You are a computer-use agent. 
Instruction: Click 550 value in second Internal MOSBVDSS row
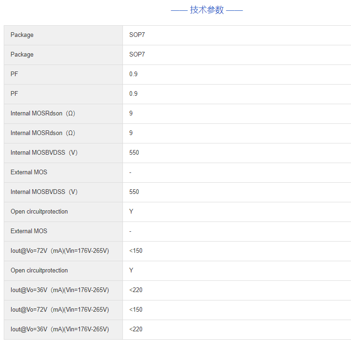[x=134, y=192]
